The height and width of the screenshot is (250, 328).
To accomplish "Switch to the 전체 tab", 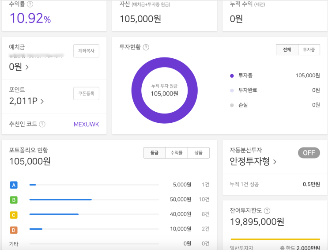I will [x=287, y=49].
